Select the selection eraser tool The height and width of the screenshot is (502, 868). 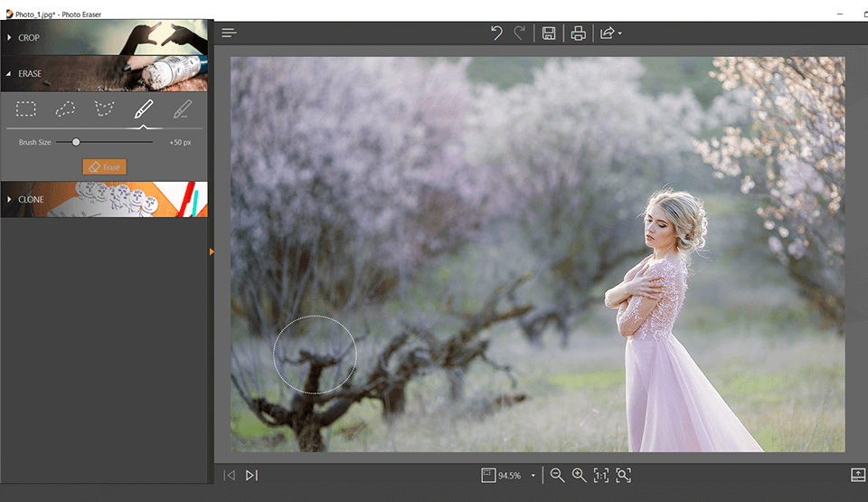click(x=183, y=109)
